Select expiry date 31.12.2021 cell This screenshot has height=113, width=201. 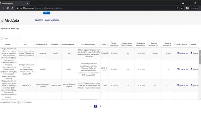(115, 69)
